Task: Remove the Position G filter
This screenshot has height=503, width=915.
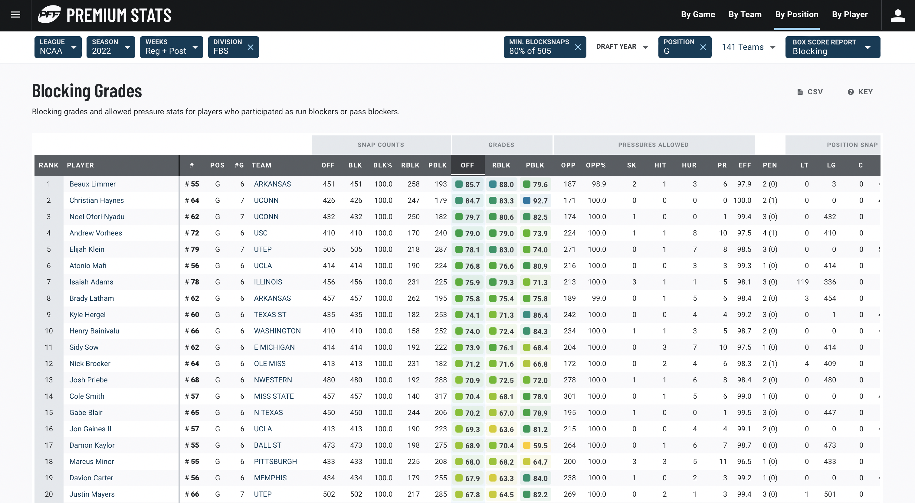Action: 703,47
